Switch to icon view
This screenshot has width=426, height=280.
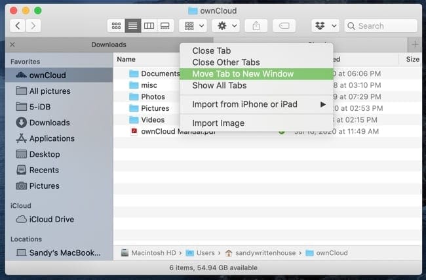coord(116,26)
